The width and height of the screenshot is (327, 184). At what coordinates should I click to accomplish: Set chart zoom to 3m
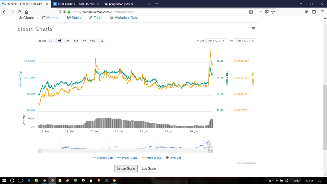(x=76, y=41)
